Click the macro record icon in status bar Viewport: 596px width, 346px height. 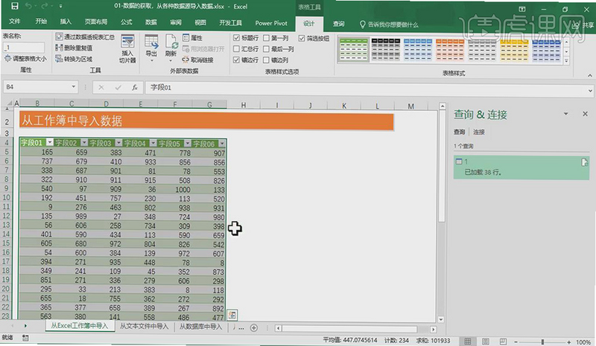coord(25,337)
